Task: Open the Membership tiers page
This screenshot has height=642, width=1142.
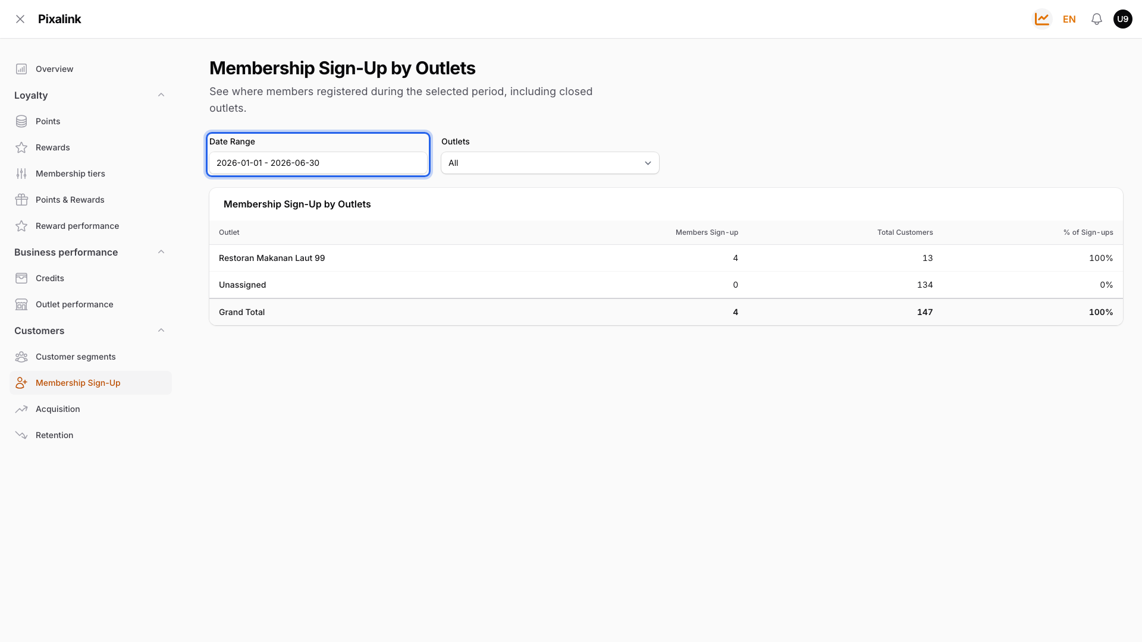Action: coord(90,174)
